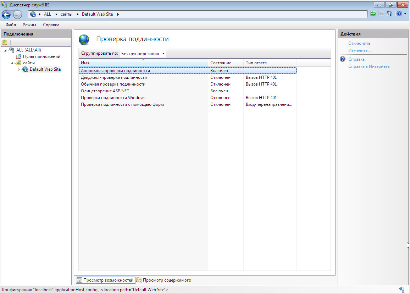Click the Конфигурация status bar text
This screenshot has height=294, width=410.
click(x=85, y=289)
